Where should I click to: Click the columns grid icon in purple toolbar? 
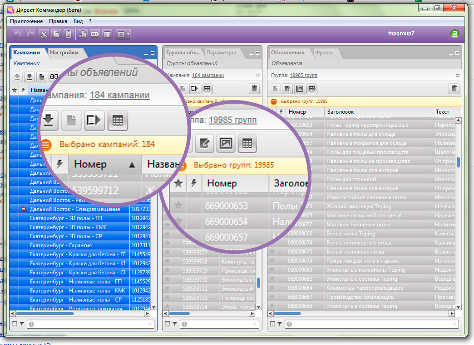click(x=107, y=34)
